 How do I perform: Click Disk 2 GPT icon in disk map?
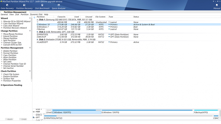(x=34, y=118)
